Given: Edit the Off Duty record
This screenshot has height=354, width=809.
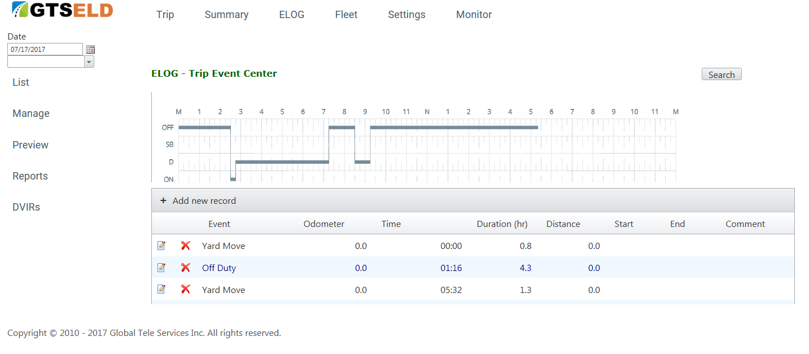Looking at the screenshot, I should click(161, 268).
